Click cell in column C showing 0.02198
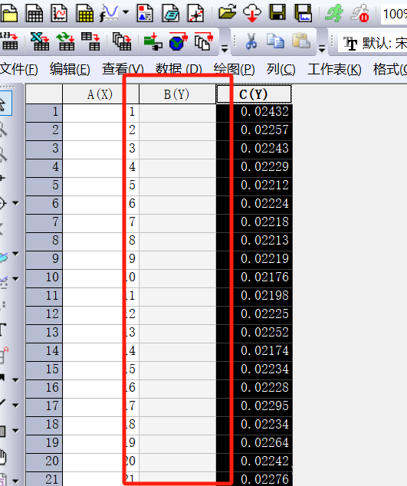This screenshot has height=486, width=407. (254, 296)
